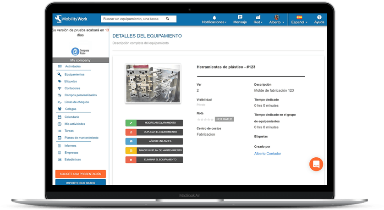This screenshot has height=210, width=384.
Task: Click Añadir un plan de mantenimiento
Action: point(154,150)
